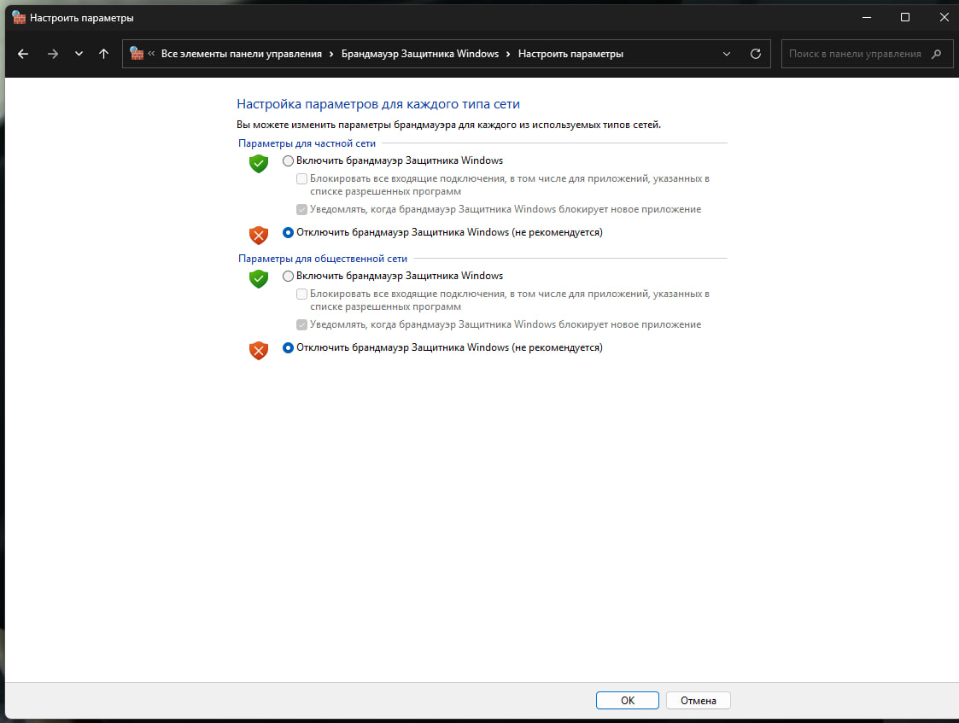Open recent locations chevron next to forward arrow
The height and width of the screenshot is (723, 959).
coord(79,54)
